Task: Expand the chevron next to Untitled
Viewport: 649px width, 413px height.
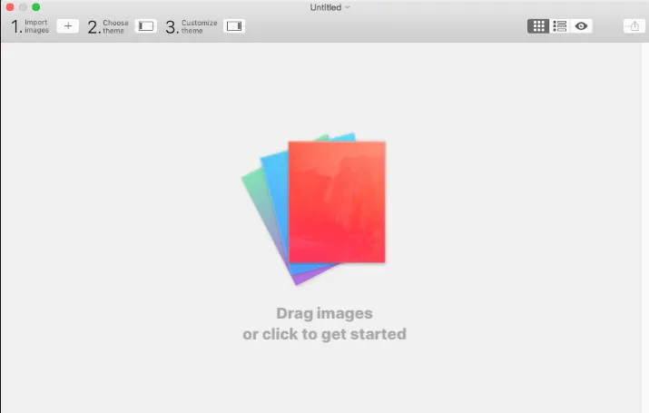Action: 348,7
